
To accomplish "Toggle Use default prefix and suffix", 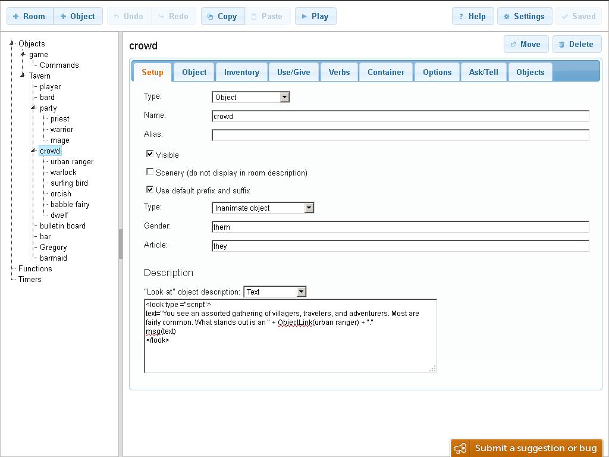I will (150, 189).
